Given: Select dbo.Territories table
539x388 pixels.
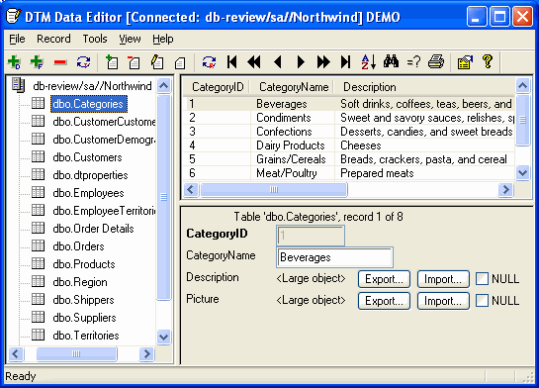Looking at the screenshot, I should pyautogui.click(x=86, y=336).
